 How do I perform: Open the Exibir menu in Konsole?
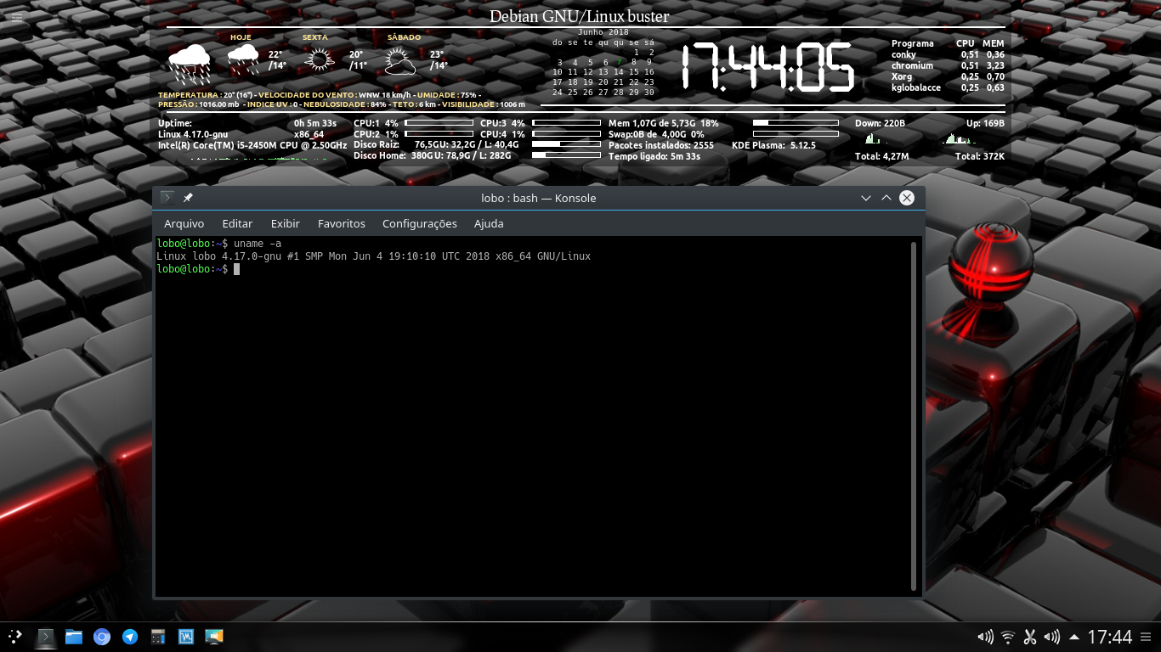pyautogui.click(x=285, y=223)
